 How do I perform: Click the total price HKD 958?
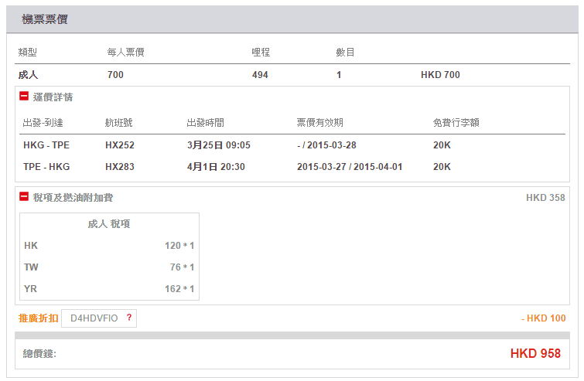click(535, 354)
